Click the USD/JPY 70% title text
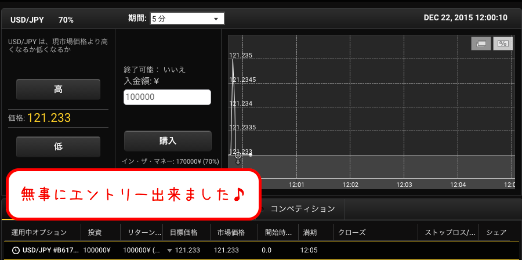 pos(42,20)
